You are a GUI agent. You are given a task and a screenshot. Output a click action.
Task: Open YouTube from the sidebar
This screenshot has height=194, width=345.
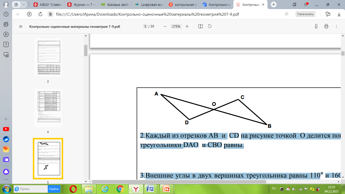[6, 129]
